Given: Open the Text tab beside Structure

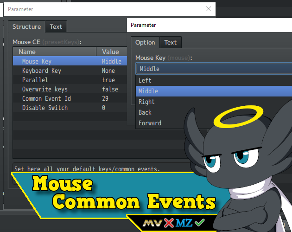Looking at the screenshot, I should tap(56, 26).
